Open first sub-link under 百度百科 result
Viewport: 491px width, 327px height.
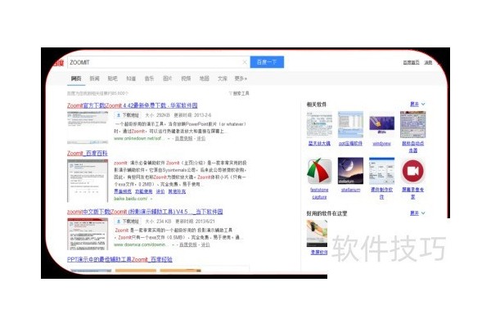(123, 191)
